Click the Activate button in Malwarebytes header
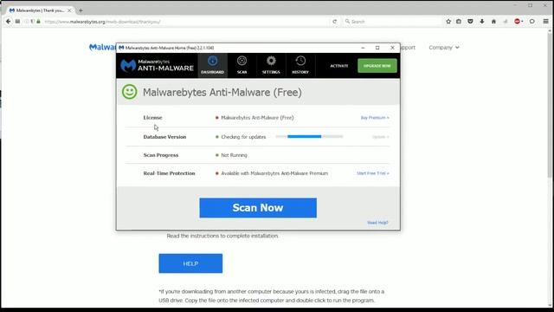 coord(339,66)
